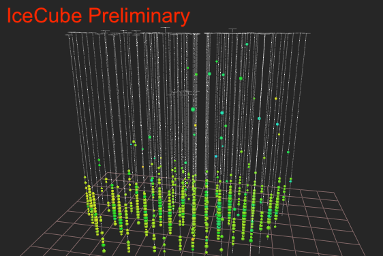Click the cyan hit below the yellow upper-right hit

click(277, 124)
